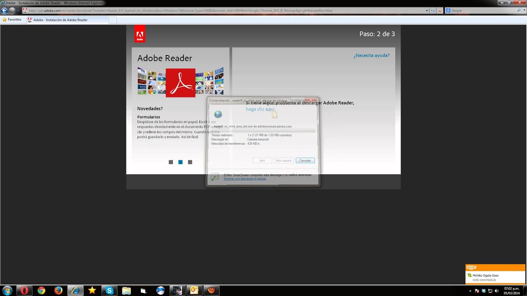This screenshot has height=296, width=527.
Task: Click the red Adobe Reader PDF icon
Action: [180, 83]
